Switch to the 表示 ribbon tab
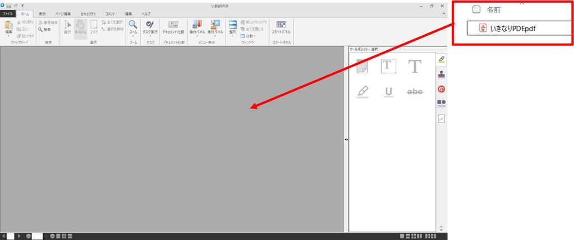Image resolution: width=574 pixels, height=240 pixels. click(43, 14)
